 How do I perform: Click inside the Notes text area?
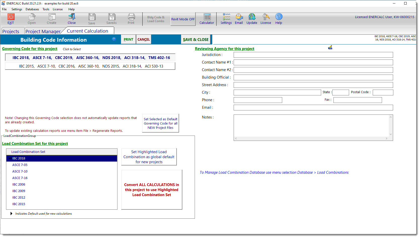click(x=311, y=126)
